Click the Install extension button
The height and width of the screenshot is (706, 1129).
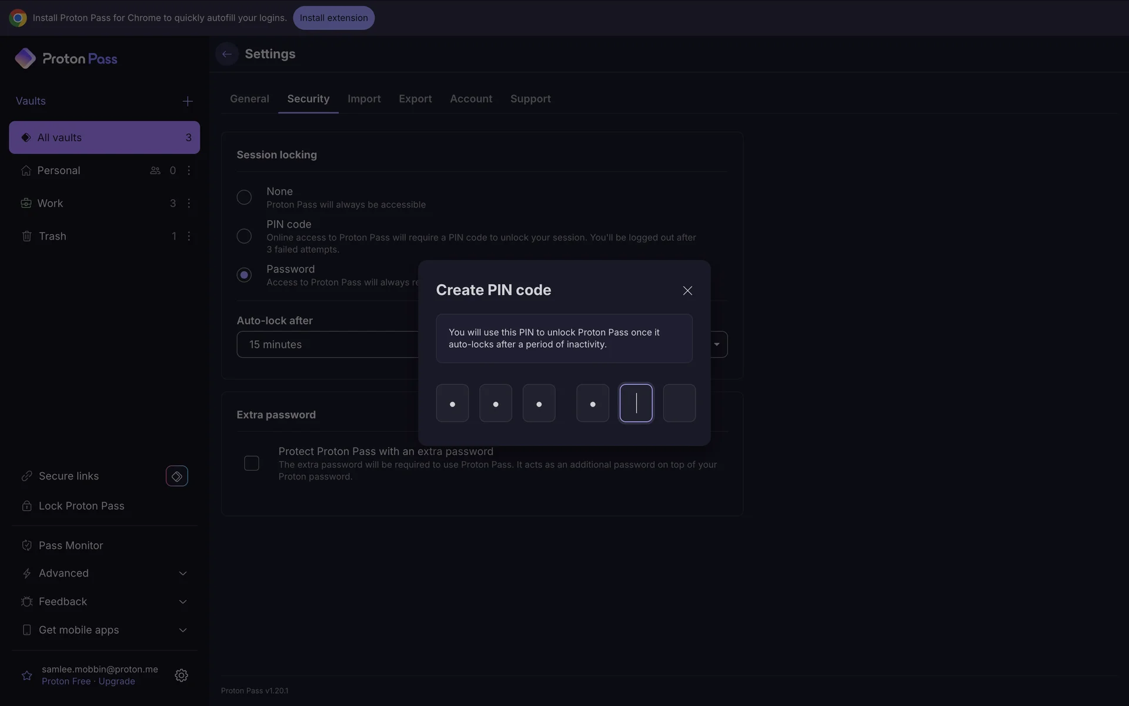click(x=333, y=18)
